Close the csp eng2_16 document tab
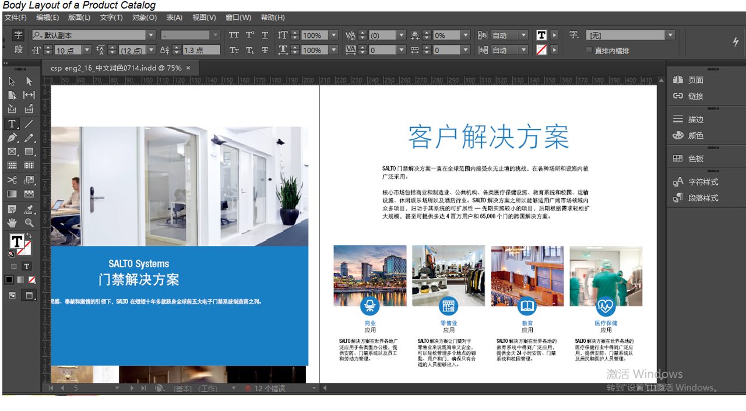746x411 pixels. [x=188, y=68]
